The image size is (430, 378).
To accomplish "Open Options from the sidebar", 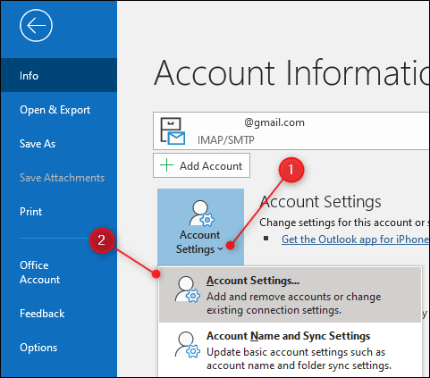I will (x=38, y=348).
